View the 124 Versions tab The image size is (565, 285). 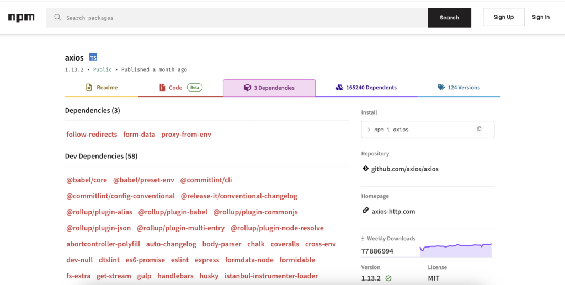coord(458,88)
